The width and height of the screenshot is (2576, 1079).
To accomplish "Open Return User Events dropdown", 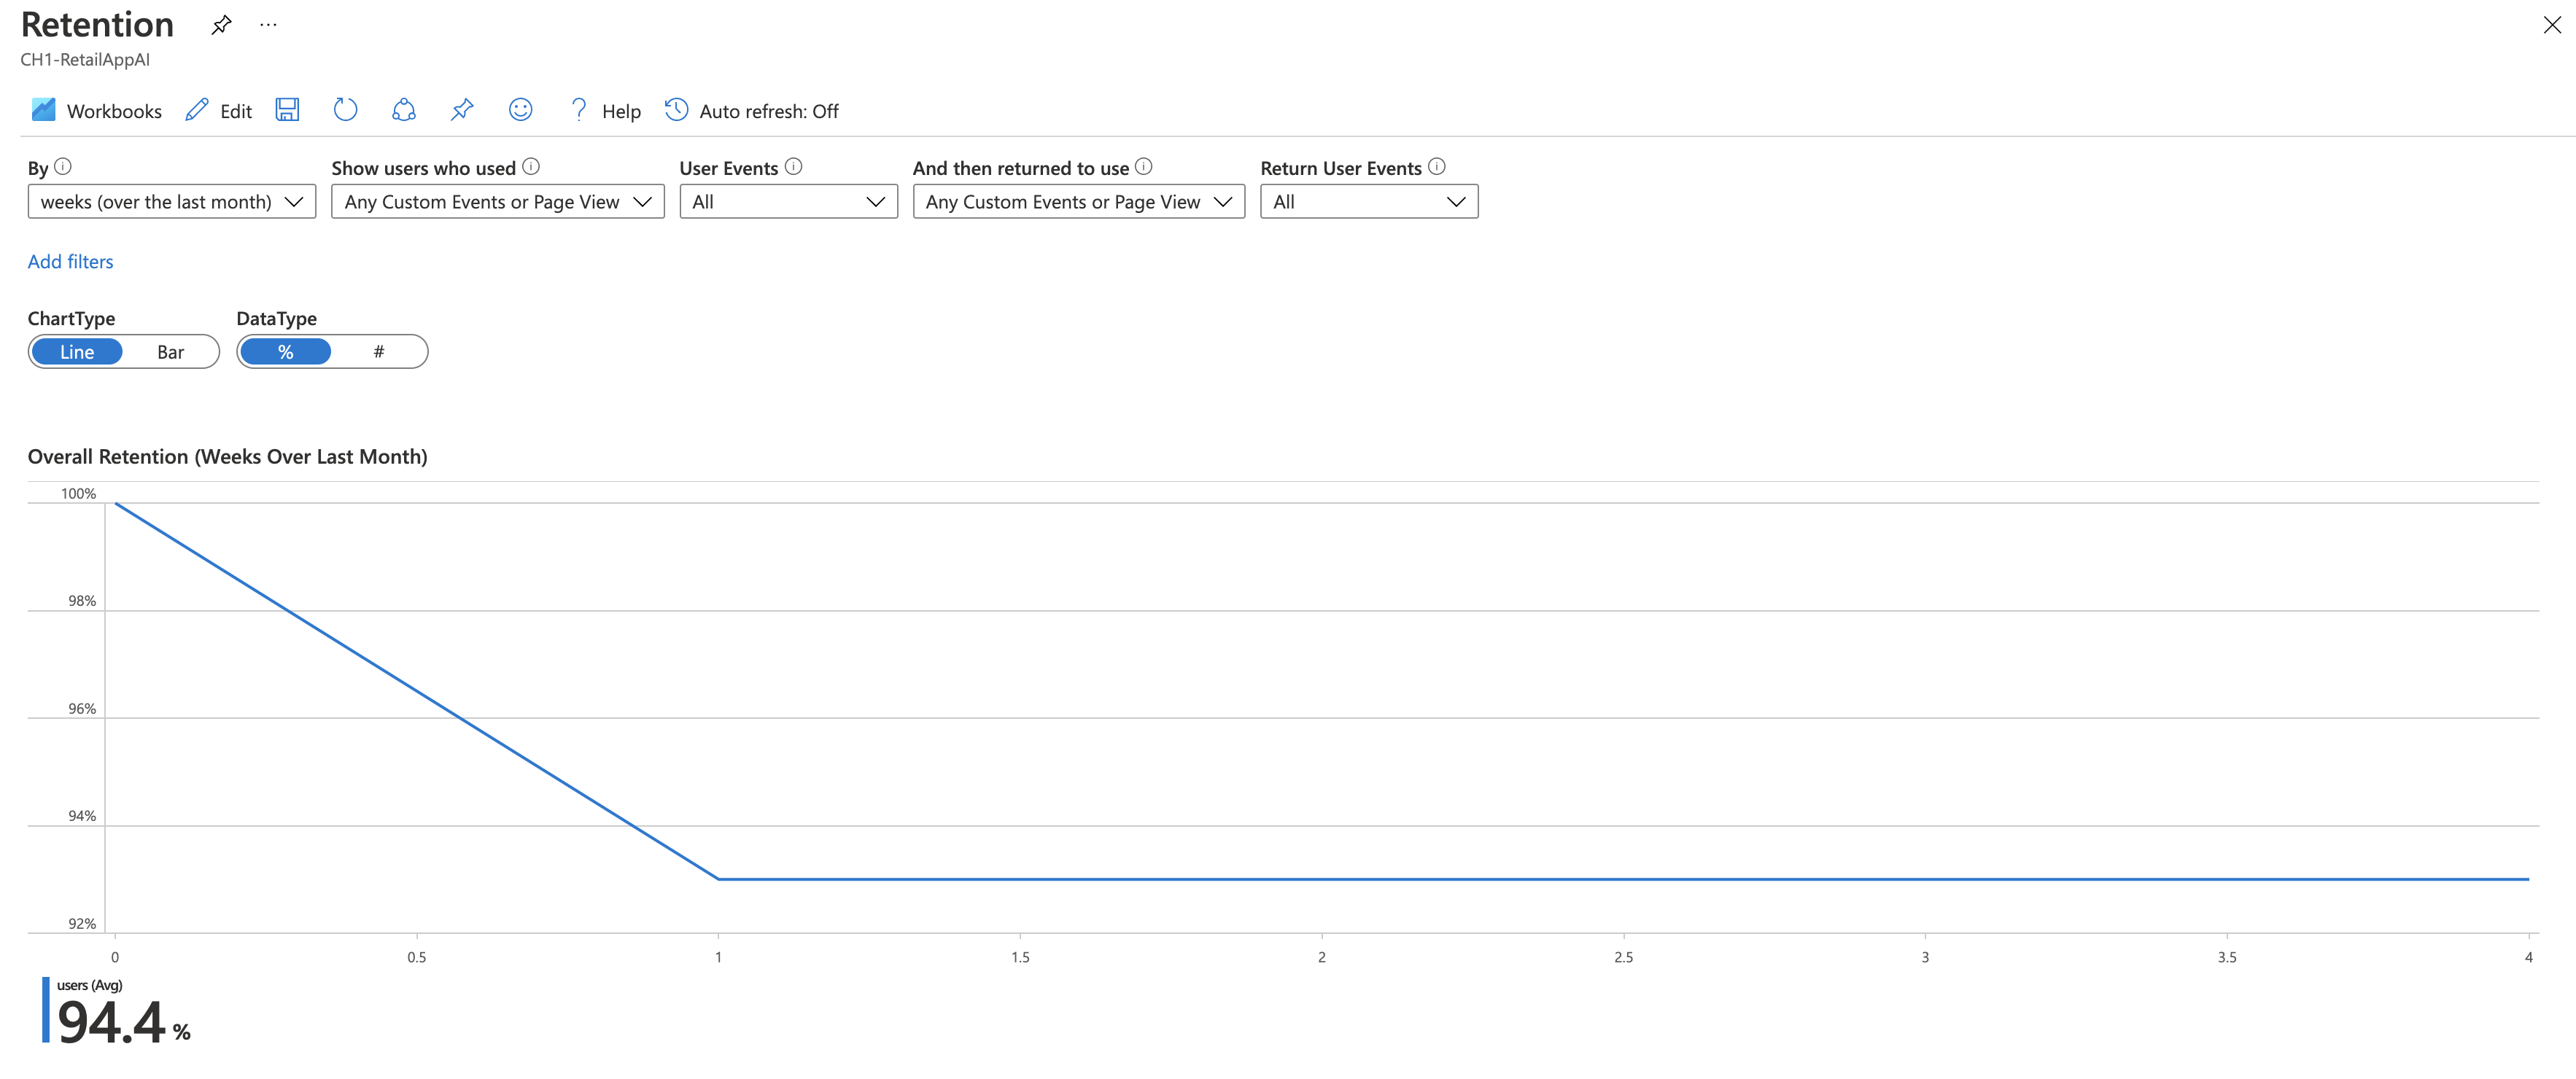I will coord(1368,202).
